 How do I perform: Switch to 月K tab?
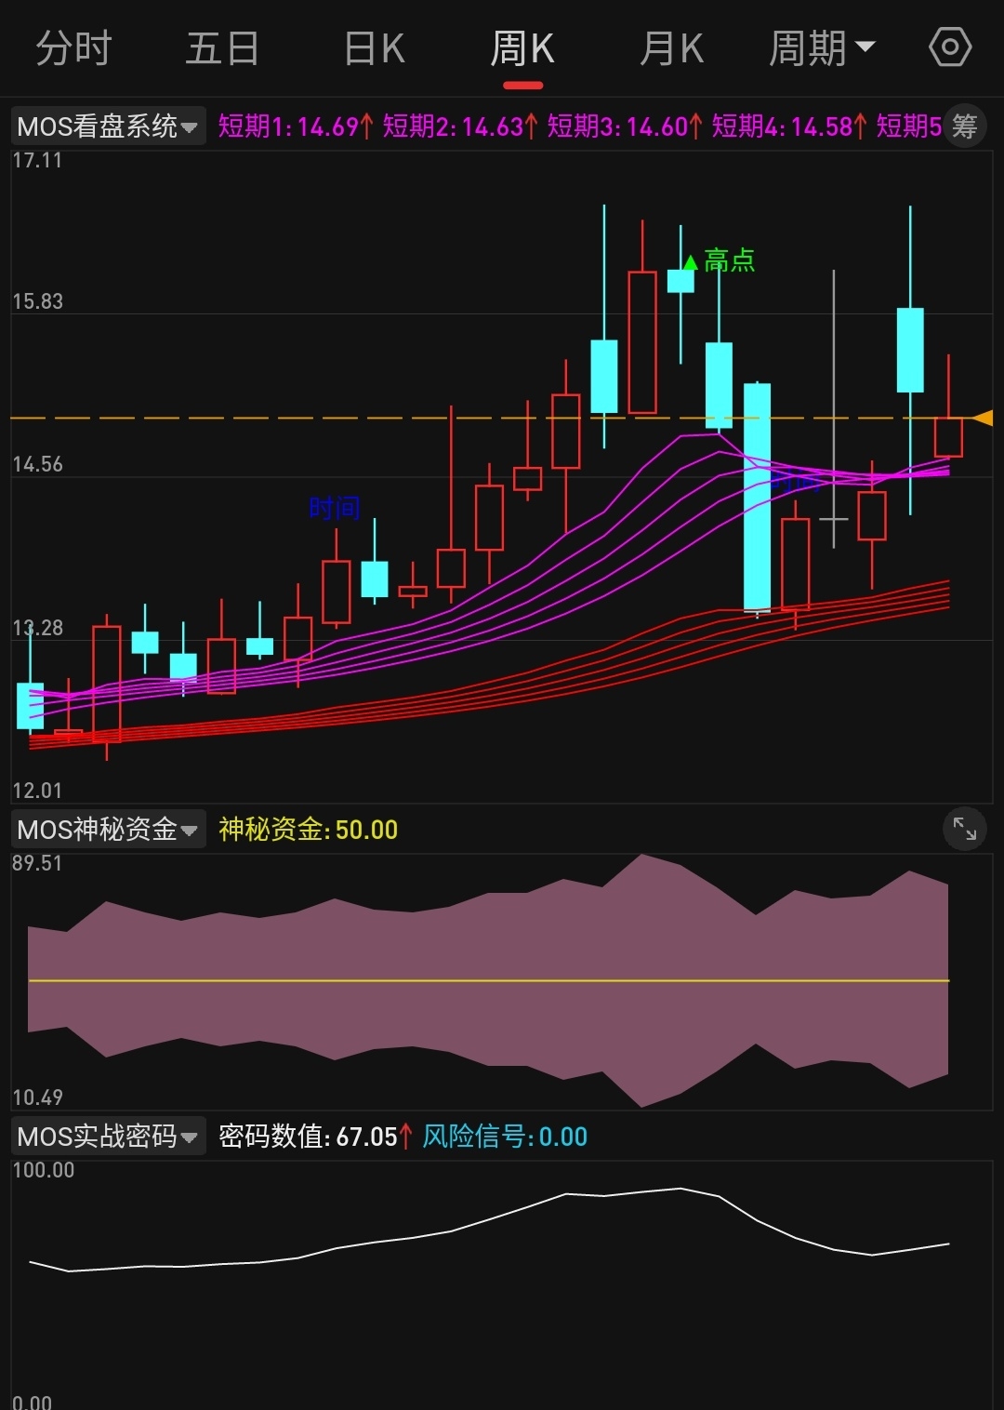tap(672, 48)
